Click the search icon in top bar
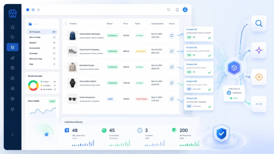The width and height of the screenshot is (274, 154). (169, 10)
